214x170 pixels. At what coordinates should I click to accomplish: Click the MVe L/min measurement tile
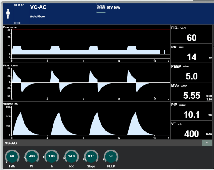click(191, 92)
